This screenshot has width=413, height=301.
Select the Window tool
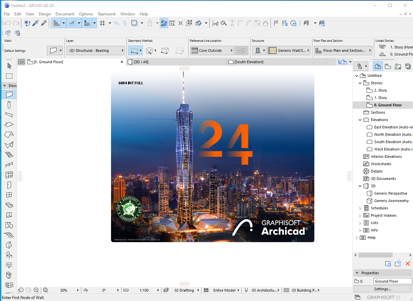pyautogui.click(x=9, y=195)
